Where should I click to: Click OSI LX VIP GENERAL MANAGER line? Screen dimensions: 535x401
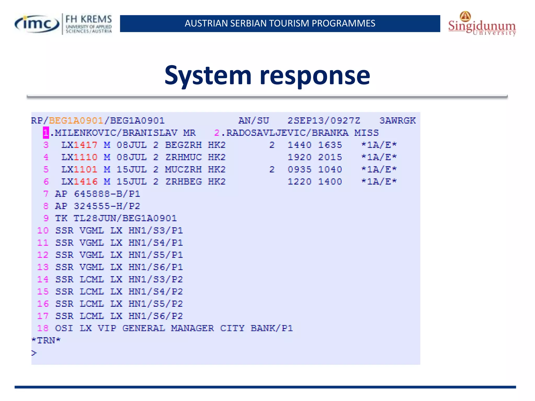click(x=165, y=328)
